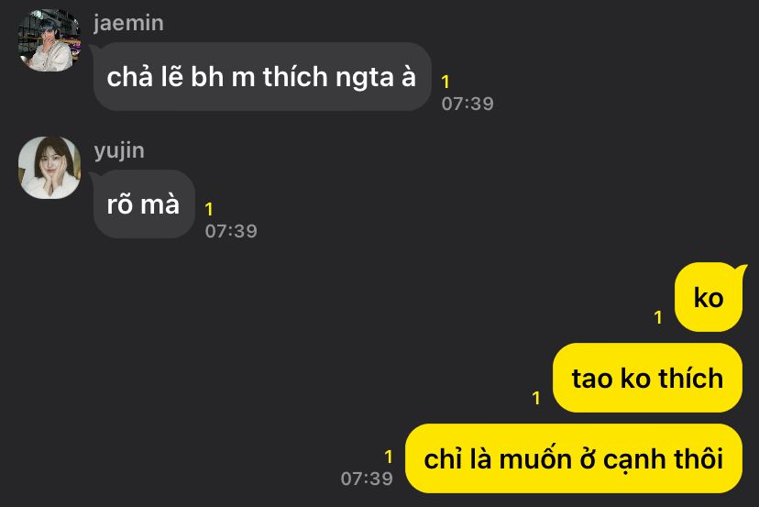Screen dimensions: 759x507
Task: Open jaemin's profile picture
Action: [x=49, y=40]
